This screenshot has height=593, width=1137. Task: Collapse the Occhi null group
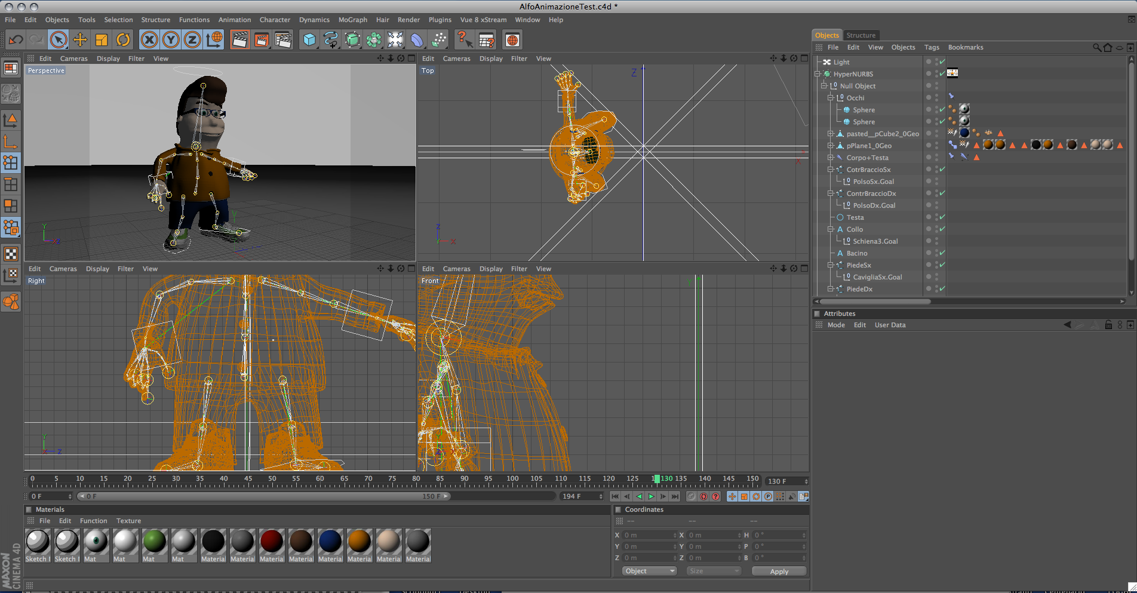(x=831, y=98)
